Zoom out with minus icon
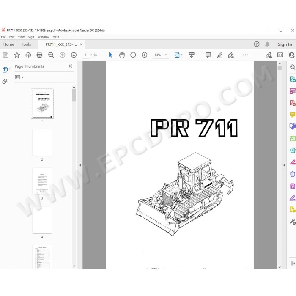This screenshot has width=296, height=296. click(133, 55)
